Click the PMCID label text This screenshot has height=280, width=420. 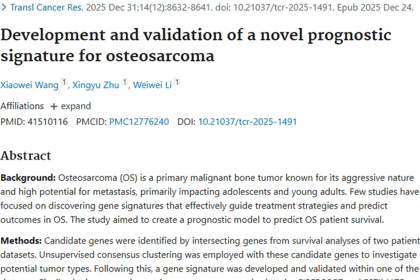tap(91, 122)
